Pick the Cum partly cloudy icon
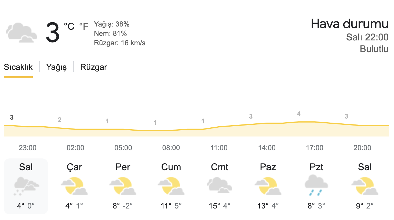The width and height of the screenshot is (394, 220). [x=171, y=186]
